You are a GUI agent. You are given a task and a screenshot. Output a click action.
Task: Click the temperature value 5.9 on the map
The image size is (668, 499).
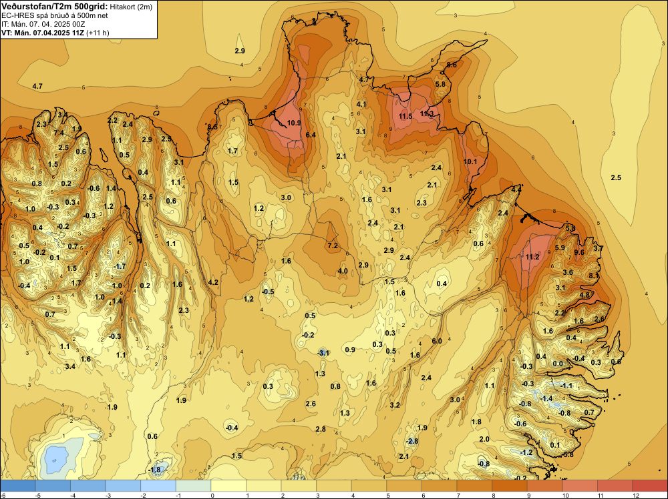point(560,247)
